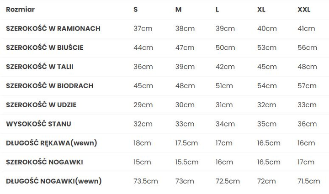Click the DŁUGOŚĆ NOGAWKI(wewn) label
The height and width of the screenshot is (194, 329).
54,181
